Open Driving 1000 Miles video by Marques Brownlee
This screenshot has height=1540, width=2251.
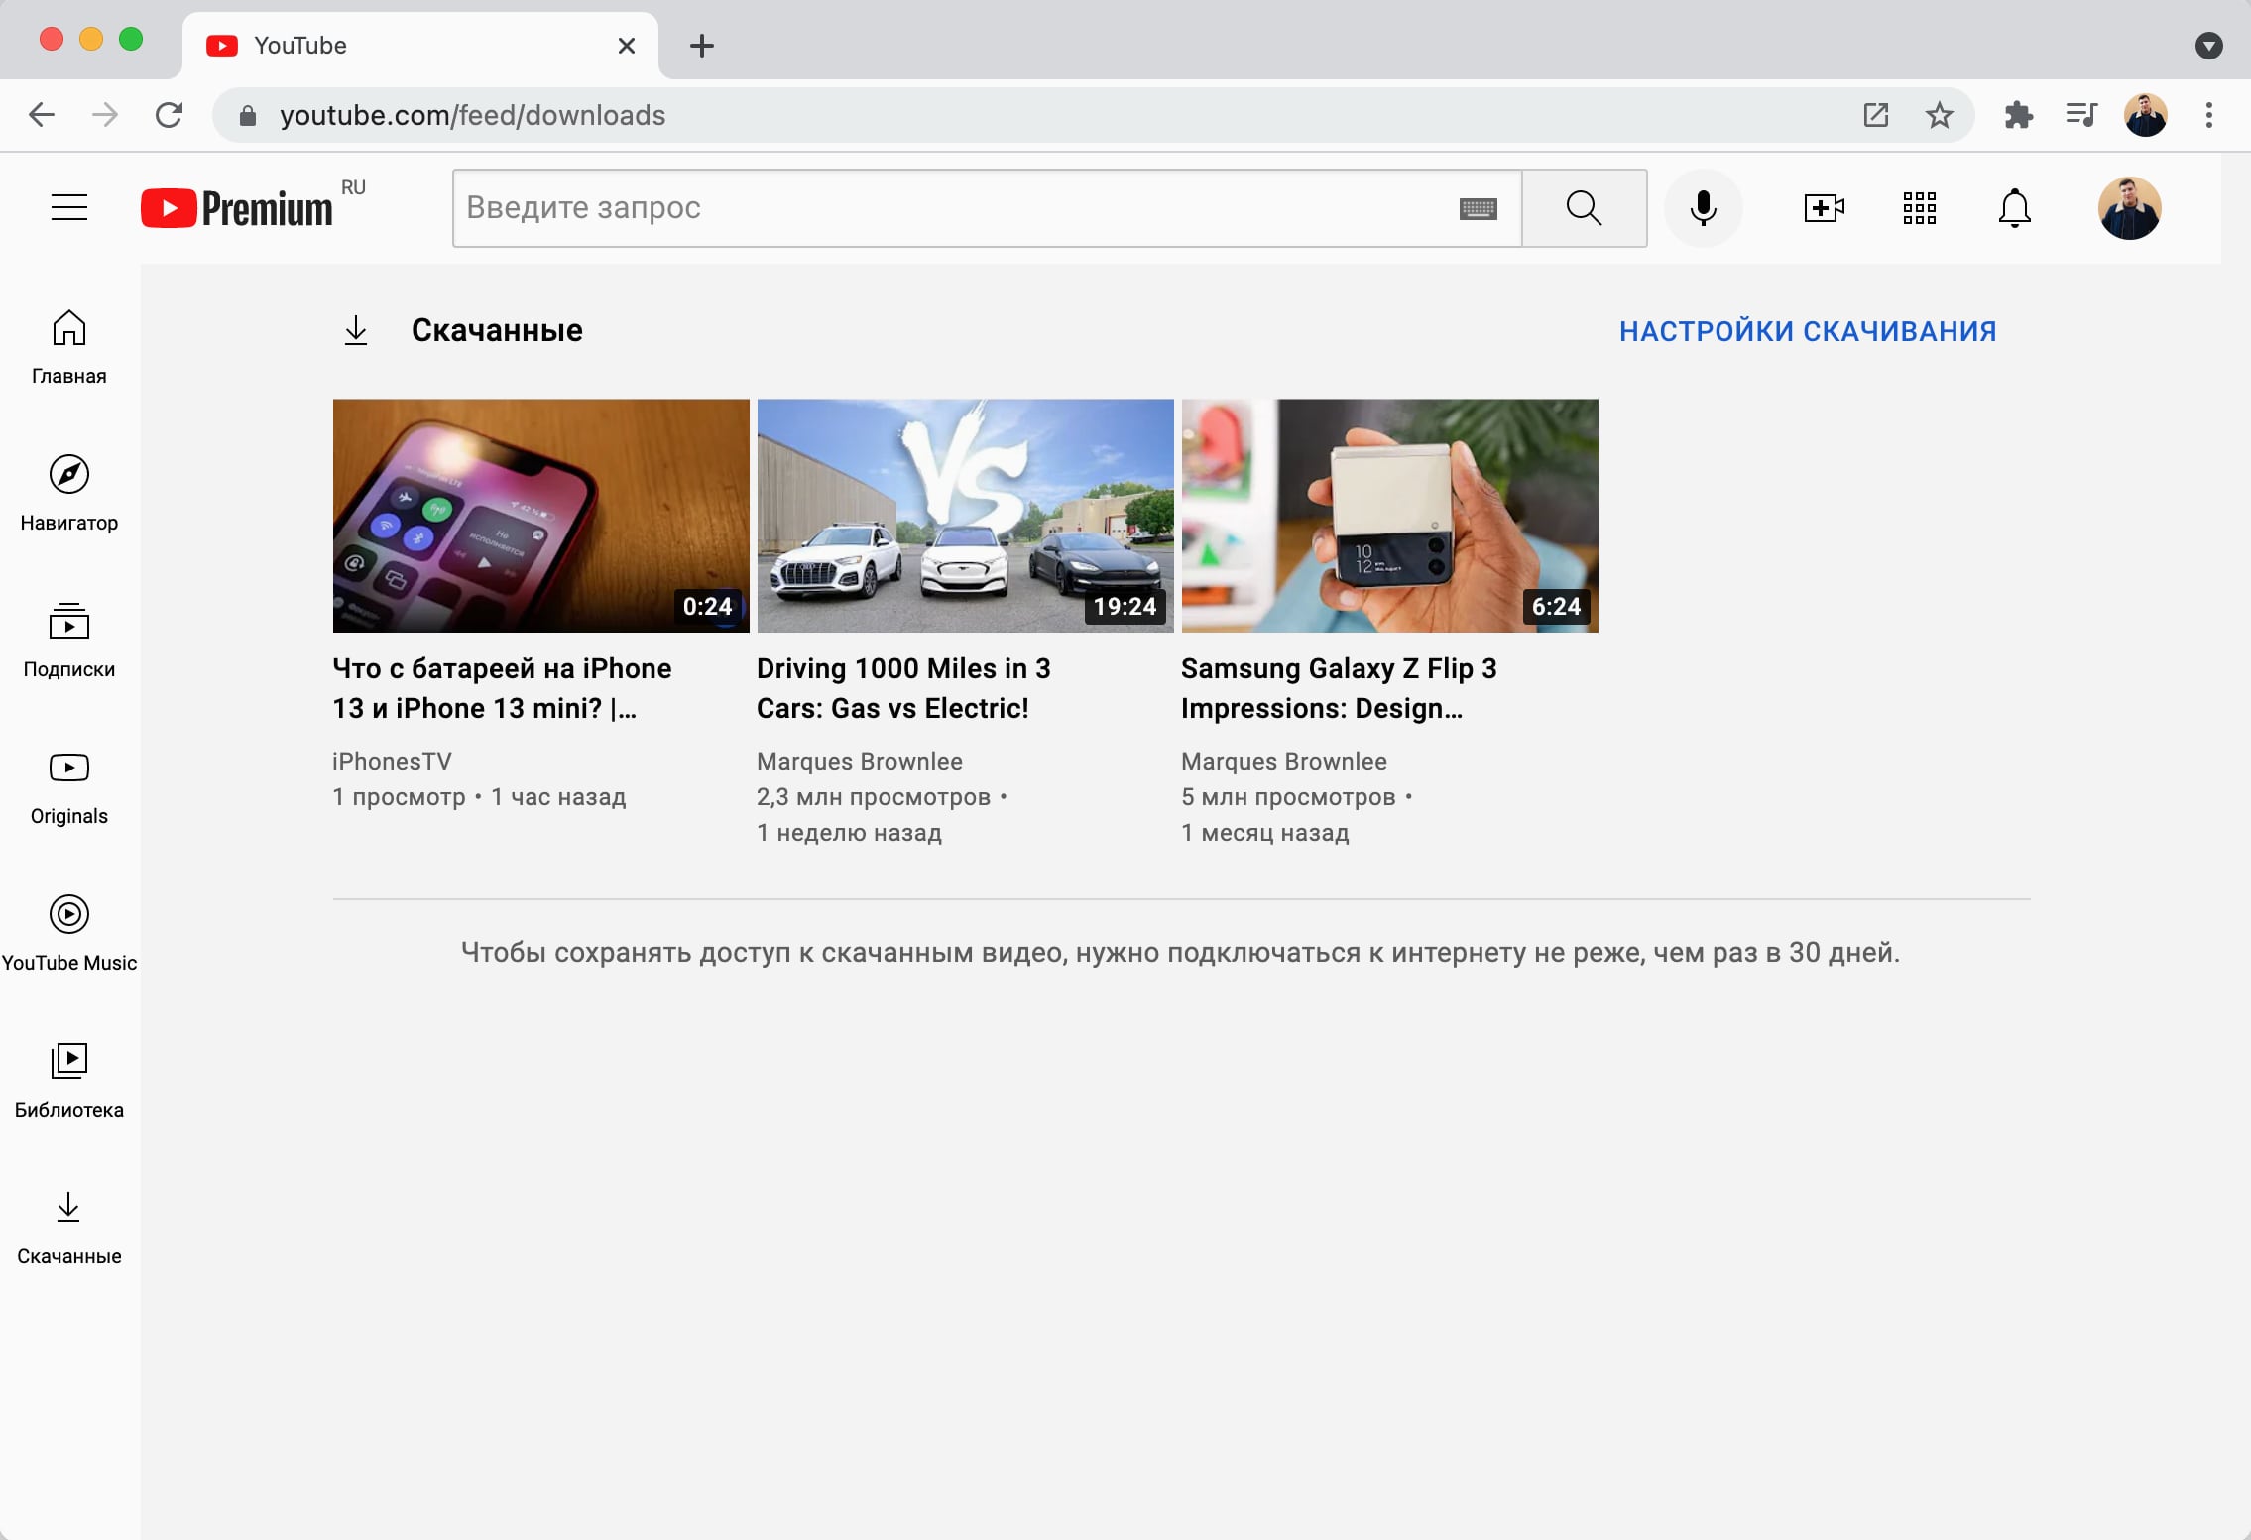tap(965, 514)
